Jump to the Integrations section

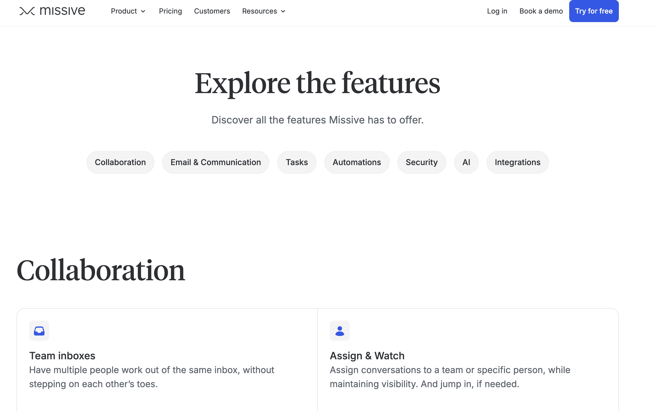pyautogui.click(x=518, y=162)
